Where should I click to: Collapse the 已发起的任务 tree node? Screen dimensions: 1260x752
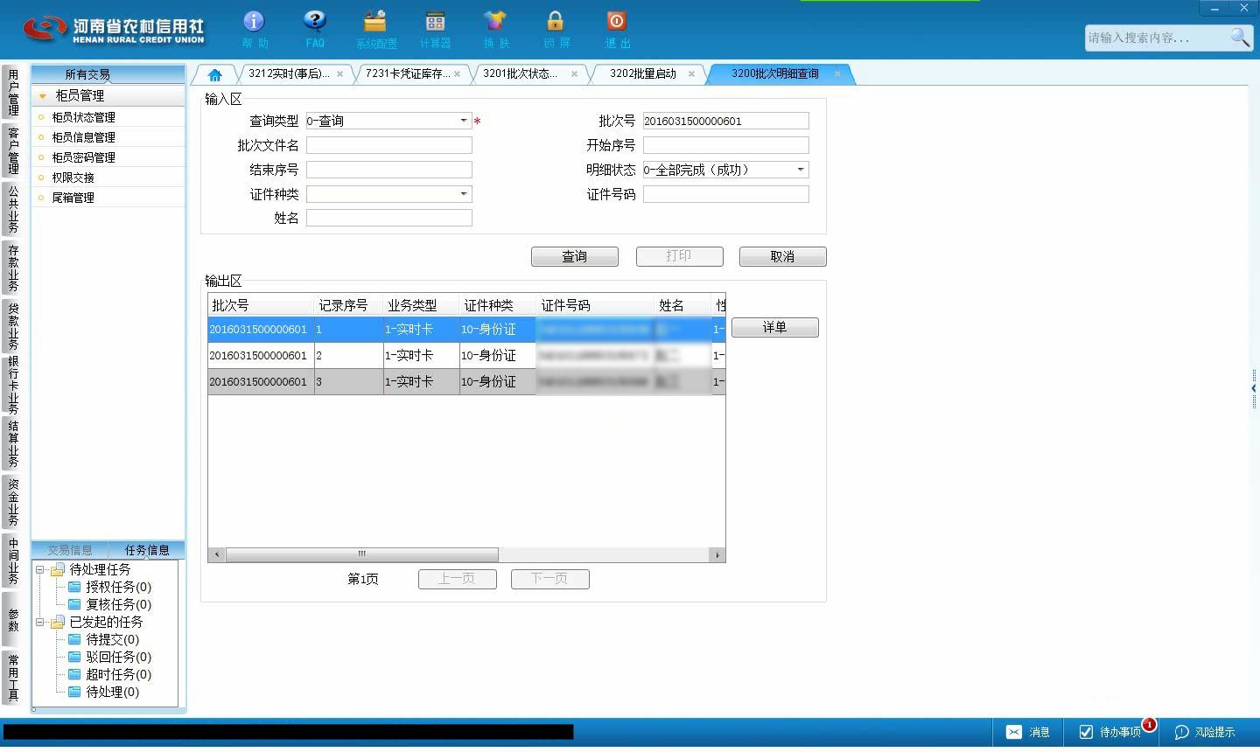click(x=39, y=623)
